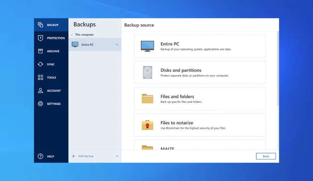Click the monitor icon on Entire PC card
Image resolution: width=313 pixels, height=181 pixels.
point(147,46)
